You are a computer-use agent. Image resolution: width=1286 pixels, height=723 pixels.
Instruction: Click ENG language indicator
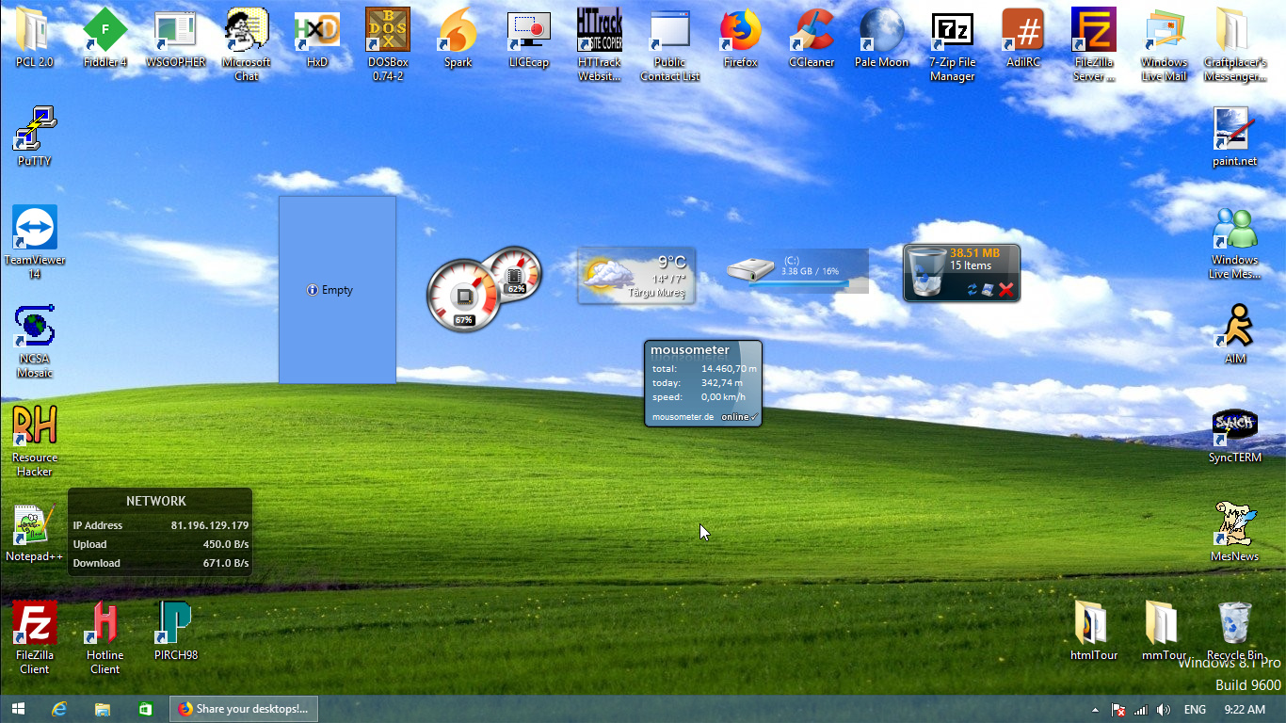[x=1195, y=710]
